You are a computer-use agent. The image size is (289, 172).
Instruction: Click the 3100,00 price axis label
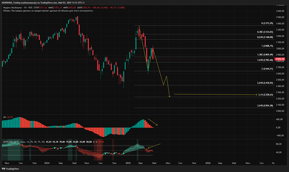280,42
